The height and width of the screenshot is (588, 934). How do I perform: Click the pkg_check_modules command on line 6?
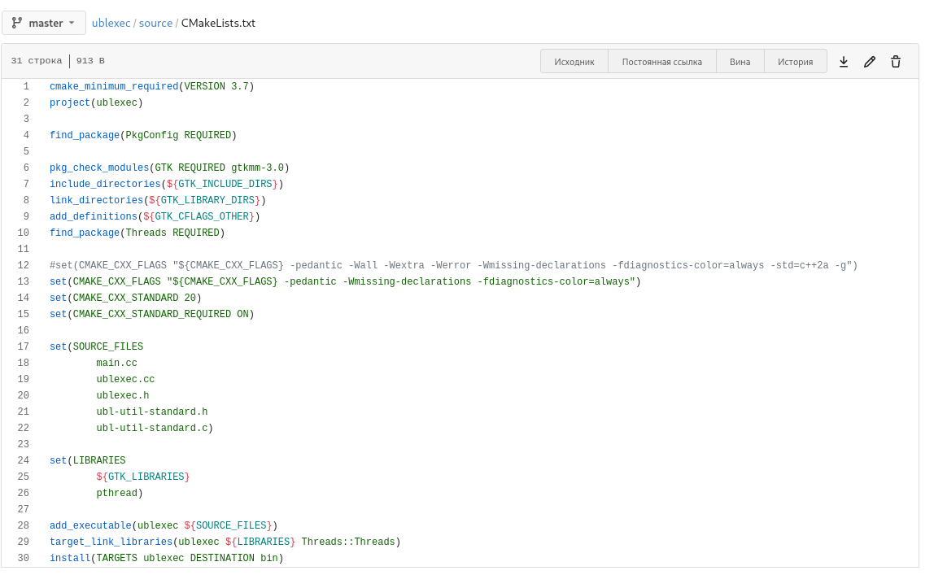[99, 168]
